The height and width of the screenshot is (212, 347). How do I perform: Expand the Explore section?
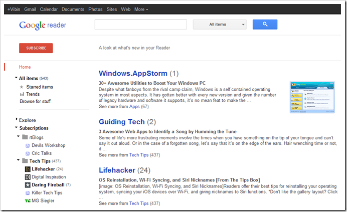coord(17,119)
